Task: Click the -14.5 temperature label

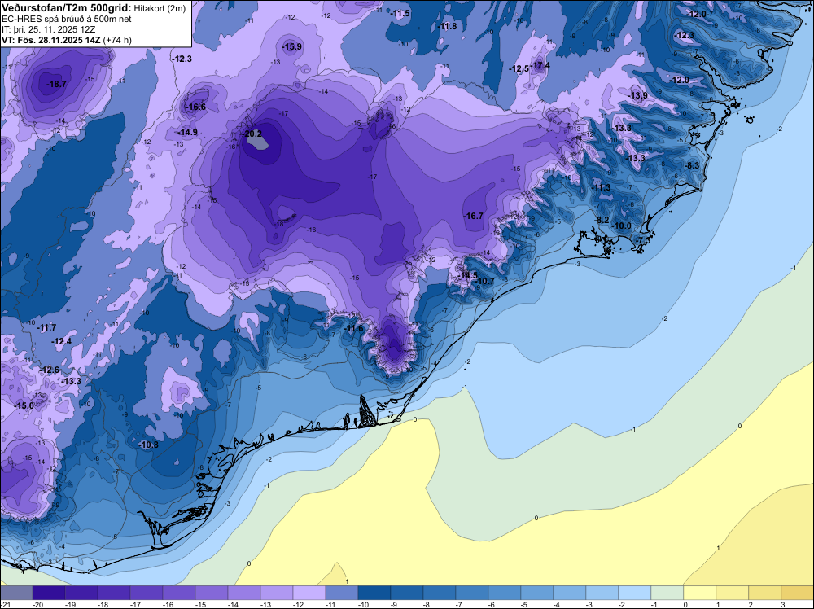Action: (468, 275)
